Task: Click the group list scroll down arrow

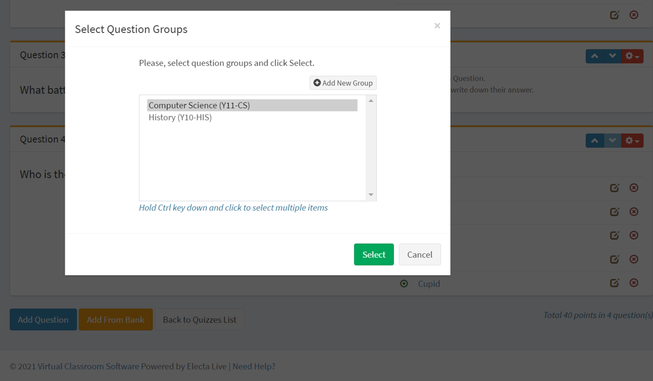Action: pyautogui.click(x=371, y=195)
